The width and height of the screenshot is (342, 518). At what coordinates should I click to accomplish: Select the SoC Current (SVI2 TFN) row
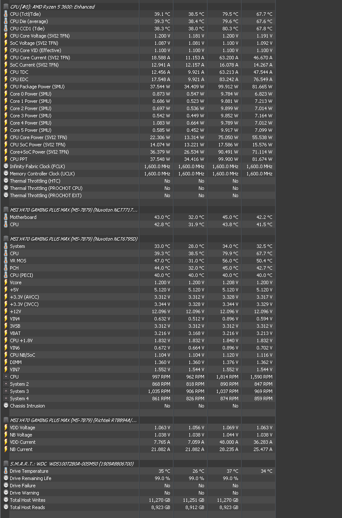click(x=138, y=65)
